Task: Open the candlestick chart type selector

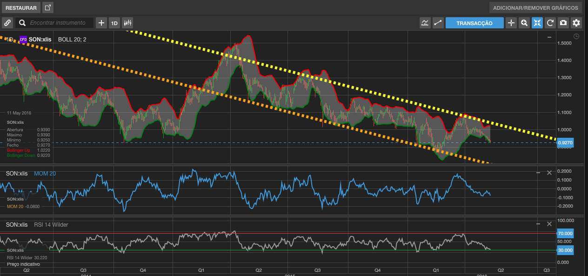Action: 127,23
